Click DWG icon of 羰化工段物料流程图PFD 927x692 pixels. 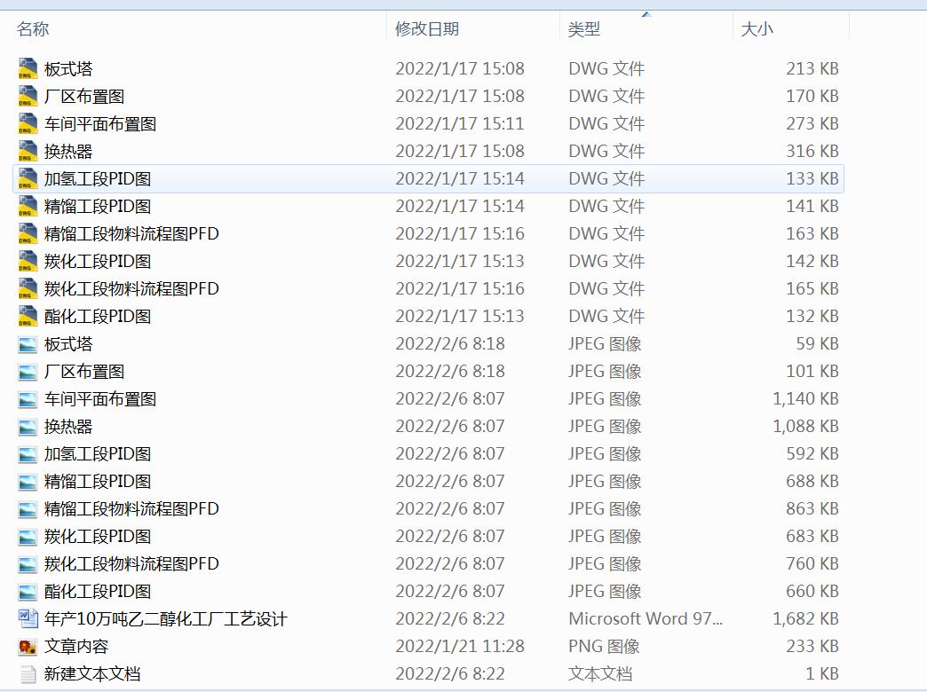click(28, 288)
